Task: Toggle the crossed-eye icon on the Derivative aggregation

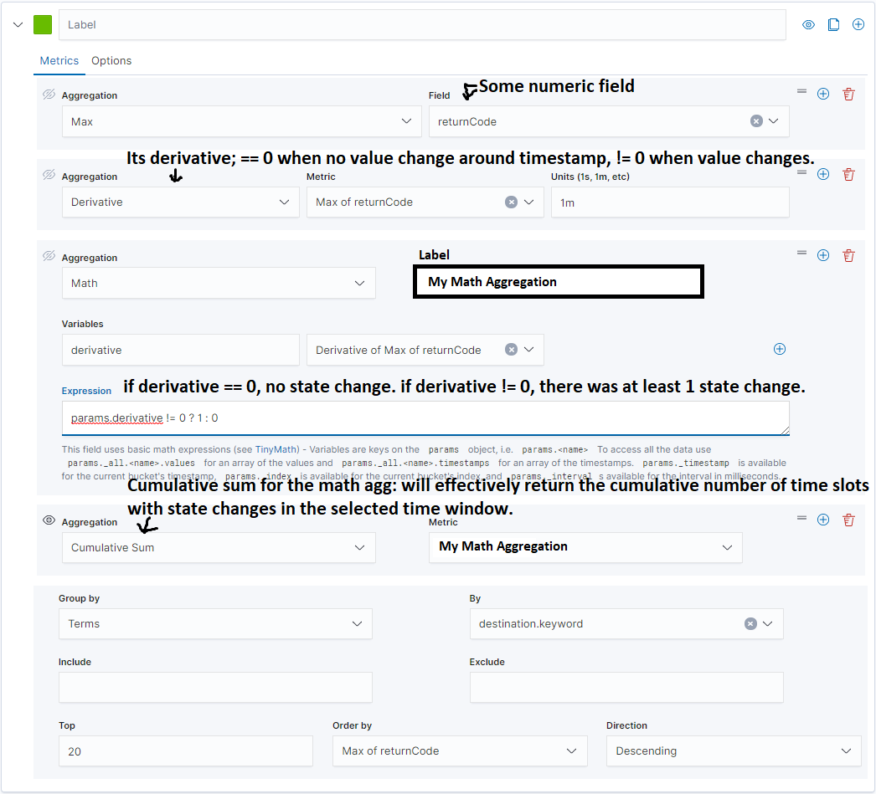Action: click(x=49, y=174)
